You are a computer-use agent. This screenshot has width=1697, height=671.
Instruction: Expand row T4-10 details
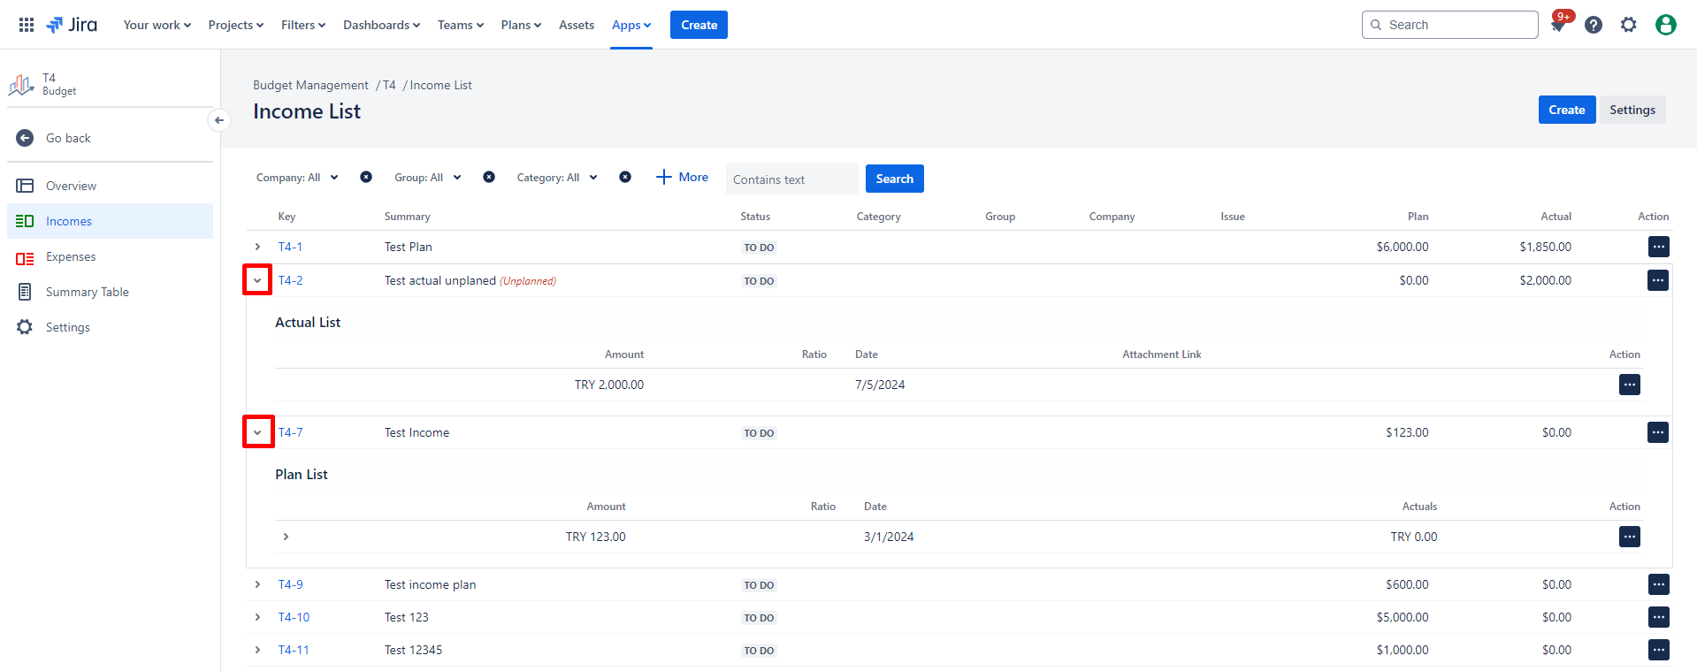pyautogui.click(x=257, y=617)
